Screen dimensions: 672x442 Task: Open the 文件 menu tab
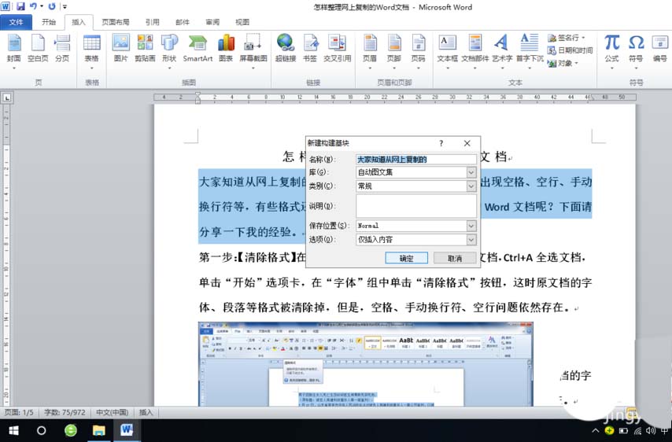[x=17, y=23]
